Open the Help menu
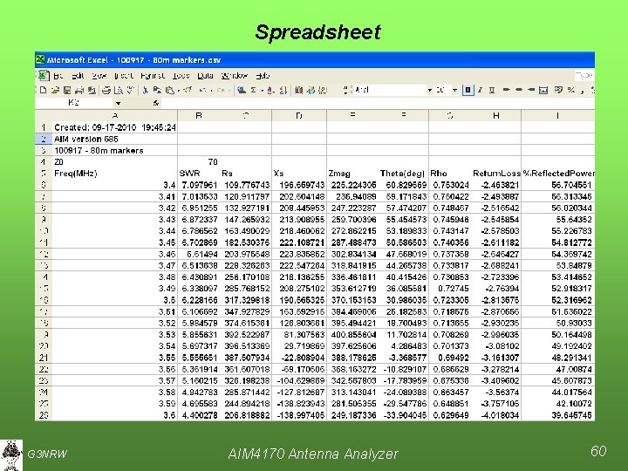 point(263,76)
